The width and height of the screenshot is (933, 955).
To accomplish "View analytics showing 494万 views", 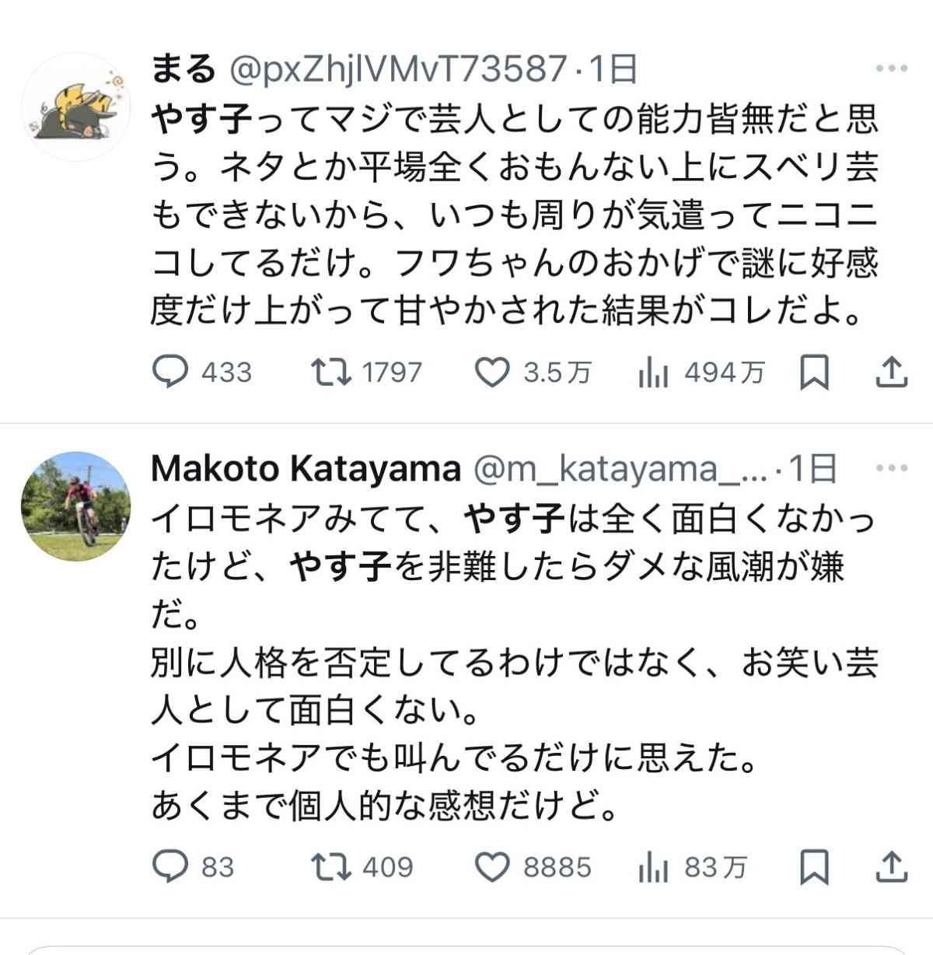I will tap(653, 373).
